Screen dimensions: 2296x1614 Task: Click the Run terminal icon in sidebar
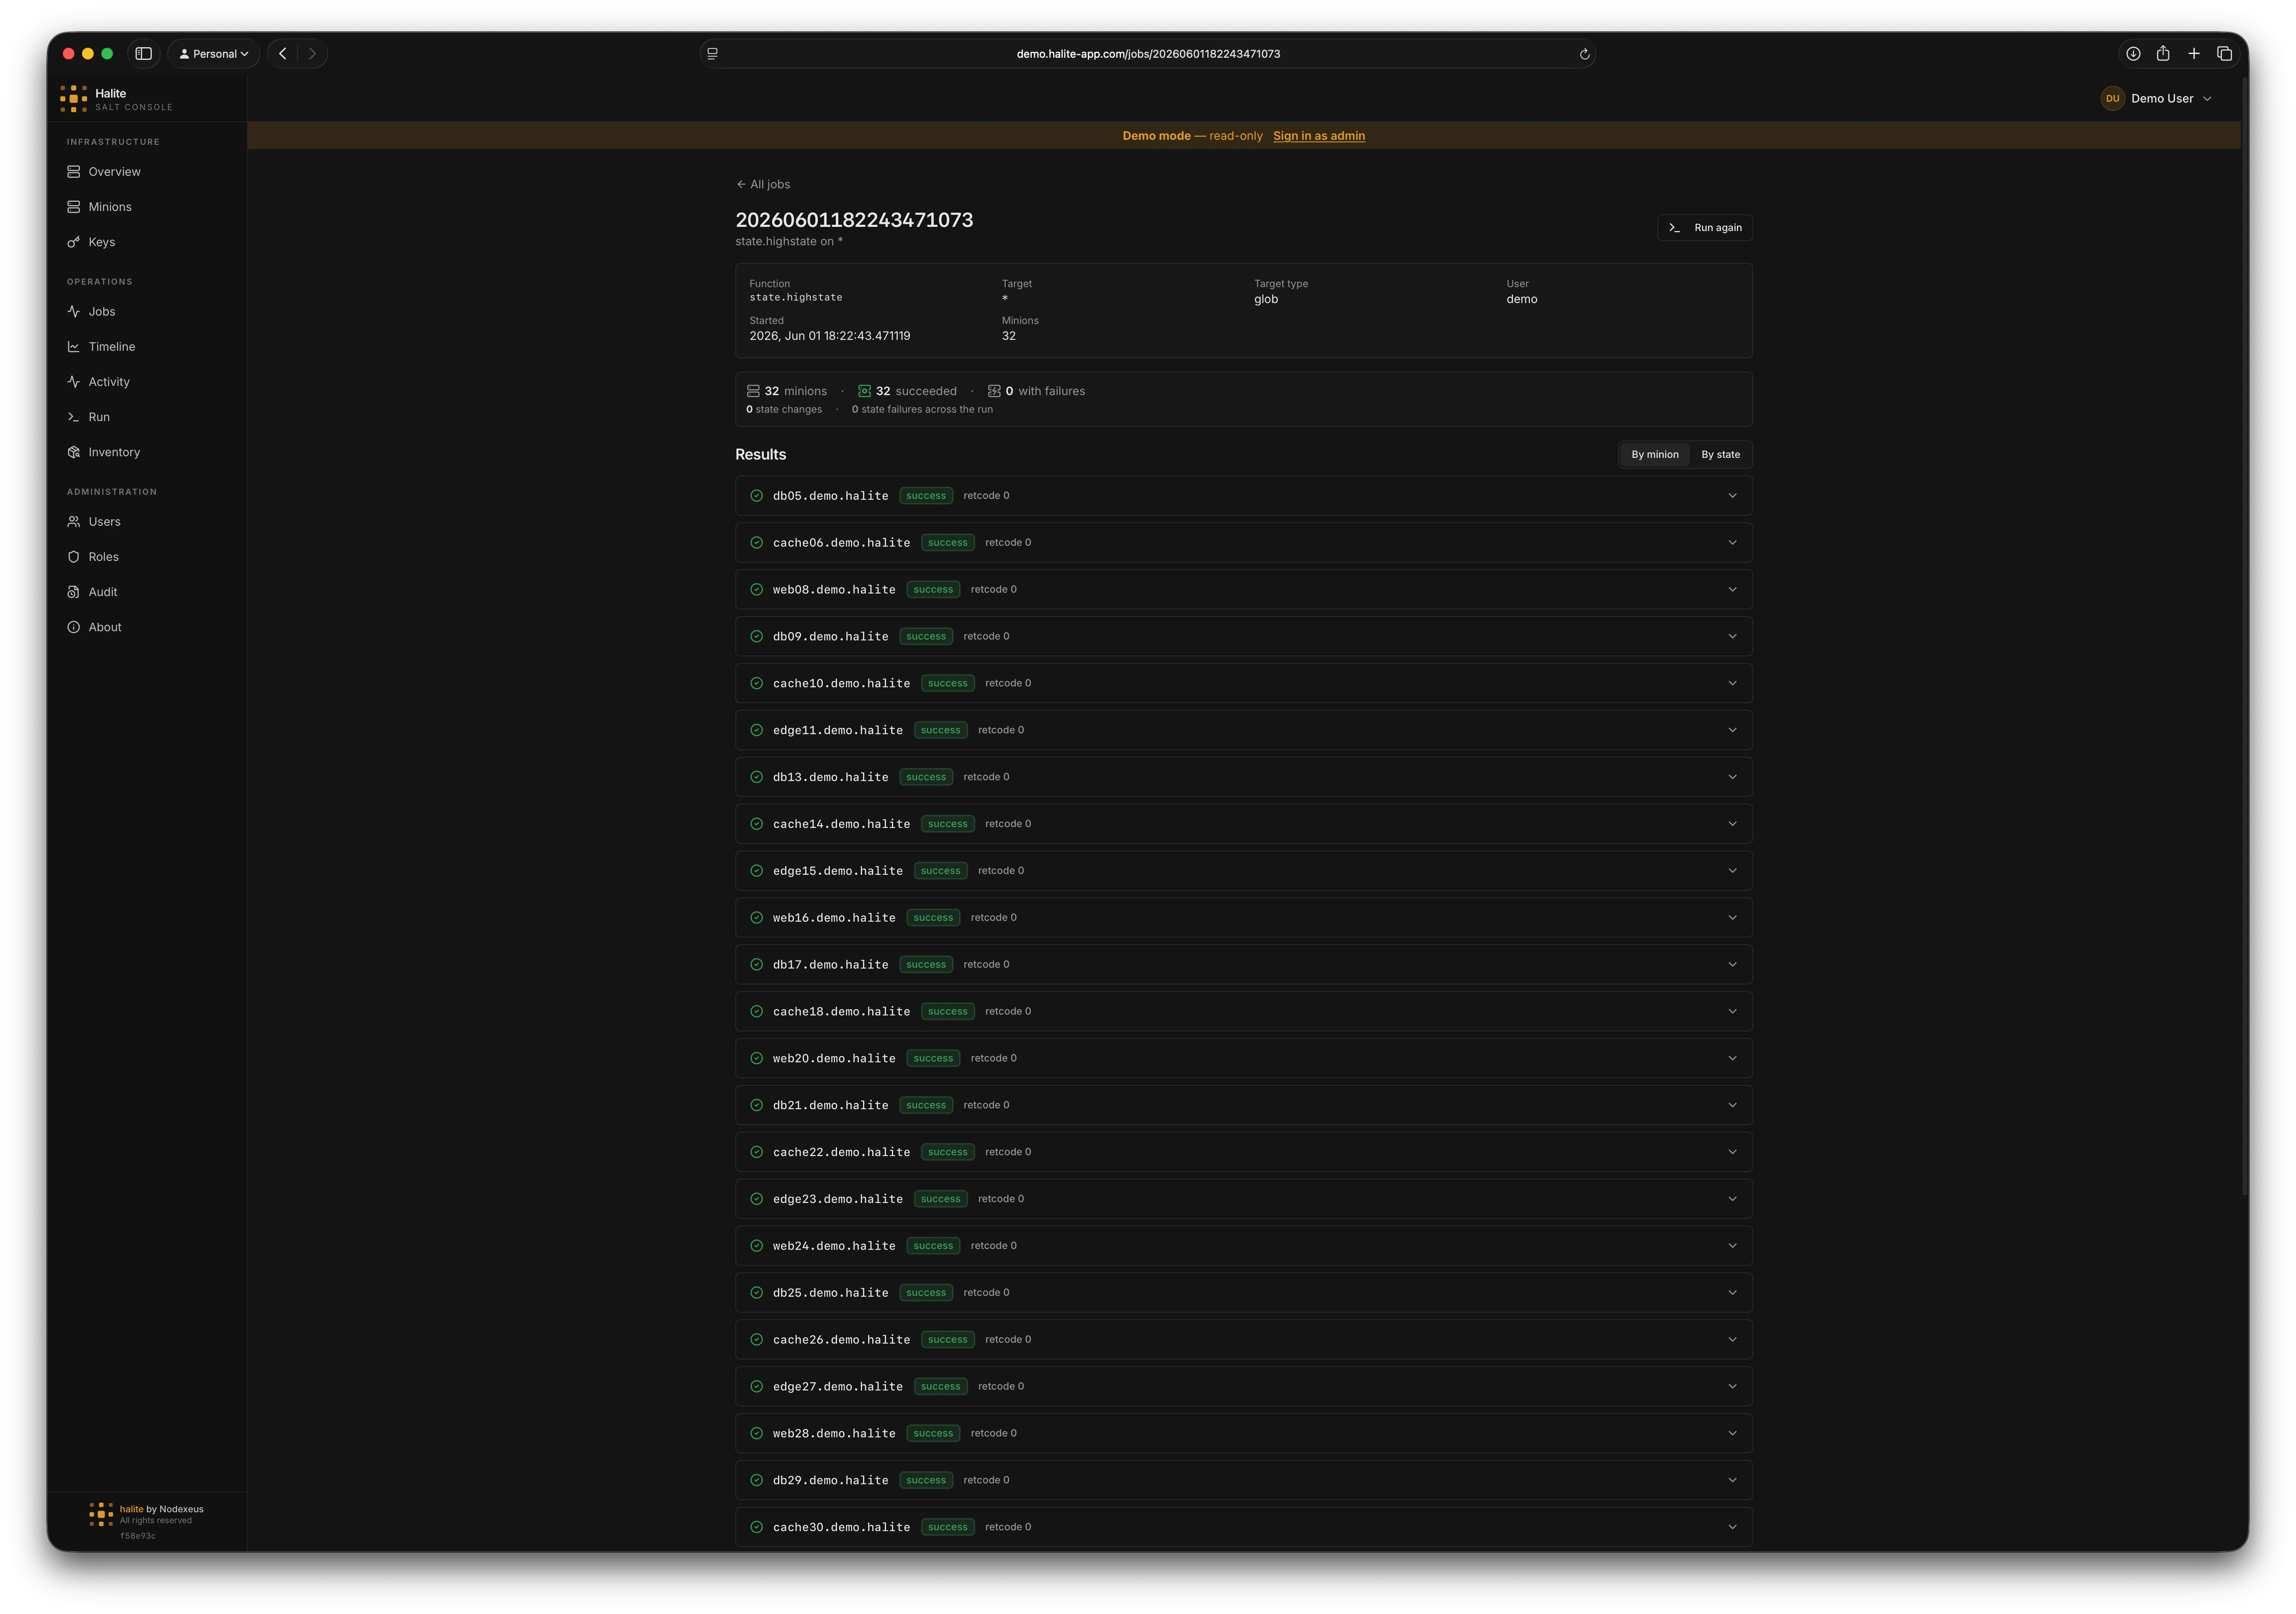73,417
